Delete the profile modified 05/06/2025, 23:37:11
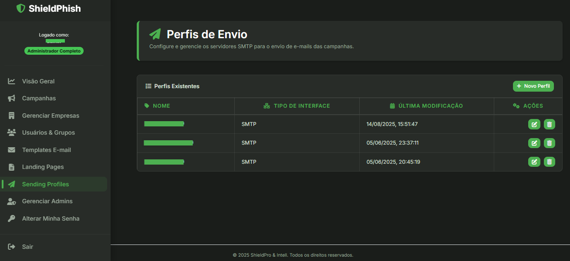The image size is (570, 261). click(549, 143)
